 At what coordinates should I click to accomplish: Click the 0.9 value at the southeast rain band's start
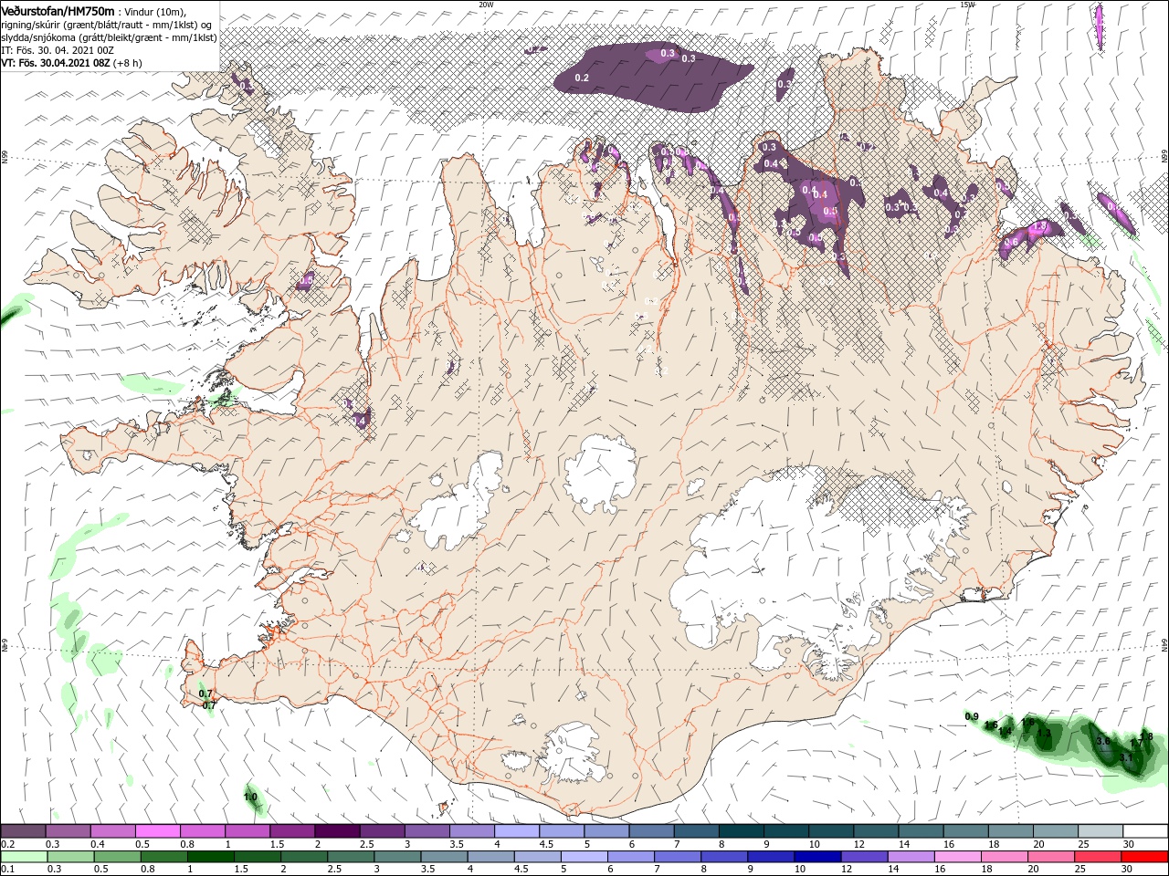point(972,716)
